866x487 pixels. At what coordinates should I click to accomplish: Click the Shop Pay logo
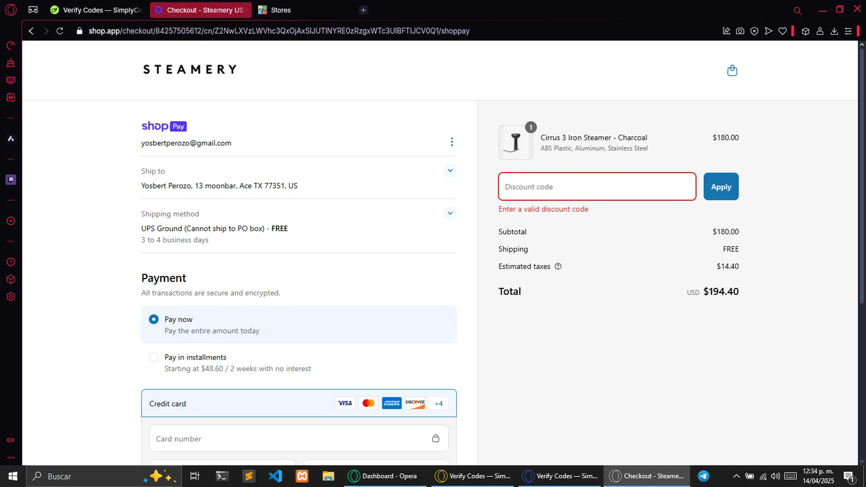pos(164,126)
